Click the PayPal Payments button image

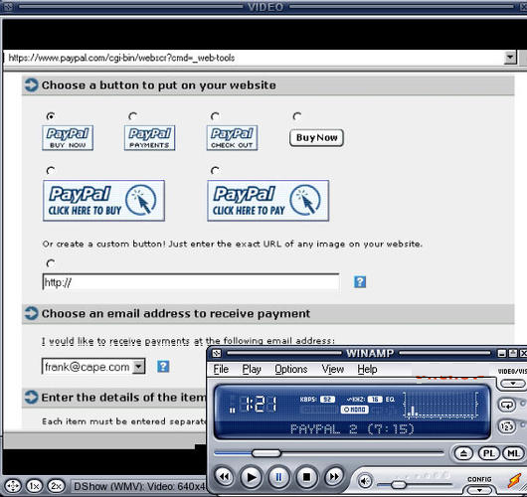[x=149, y=138]
